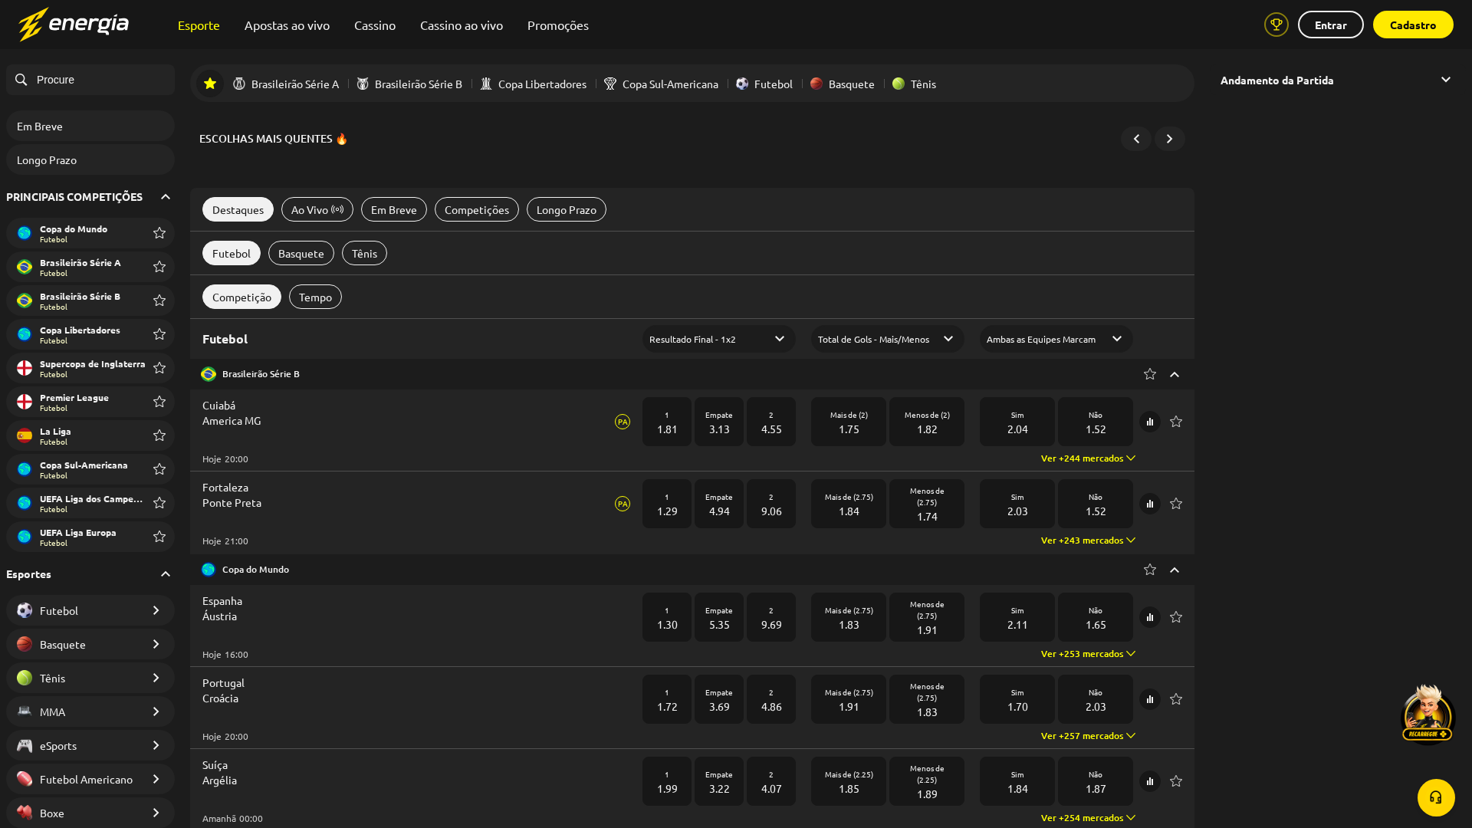
Task: Favorite Brasileirão Série B league header
Action: [1150, 374]
